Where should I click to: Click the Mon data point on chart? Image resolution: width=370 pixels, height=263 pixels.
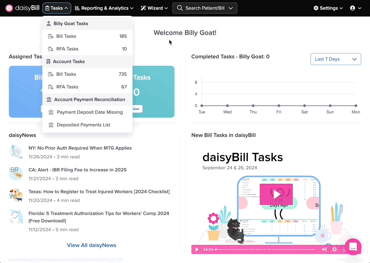tap(356, 106)
